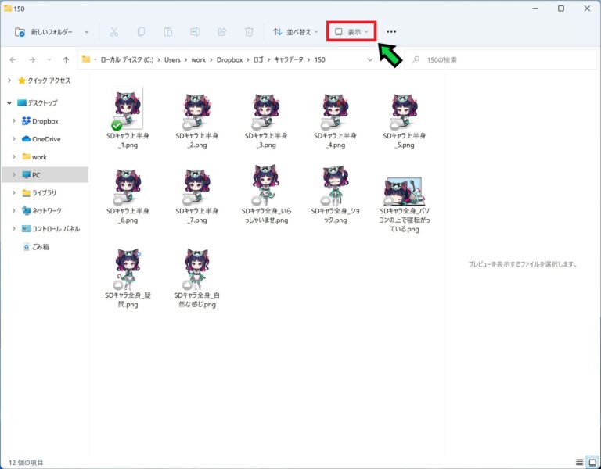The width and height of the screenshot is (601, 469).
Task: Go up one folder with up arrow
Action: pyautogui.click(x=67, y=59)
